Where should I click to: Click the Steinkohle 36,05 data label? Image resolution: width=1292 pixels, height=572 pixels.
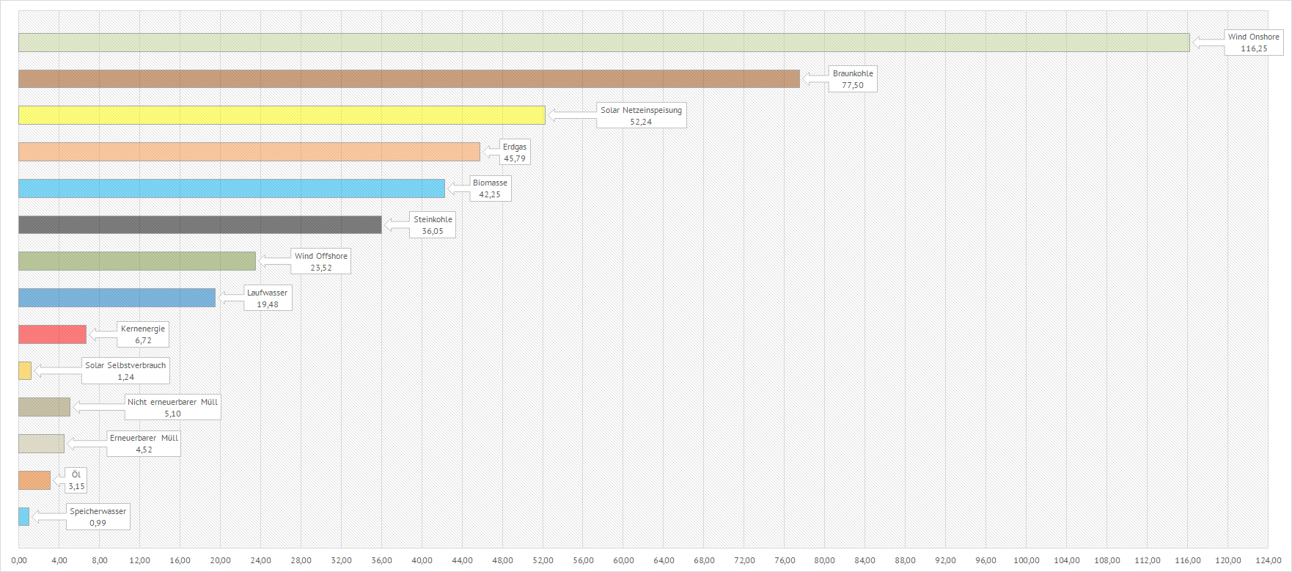click(433, 225)
